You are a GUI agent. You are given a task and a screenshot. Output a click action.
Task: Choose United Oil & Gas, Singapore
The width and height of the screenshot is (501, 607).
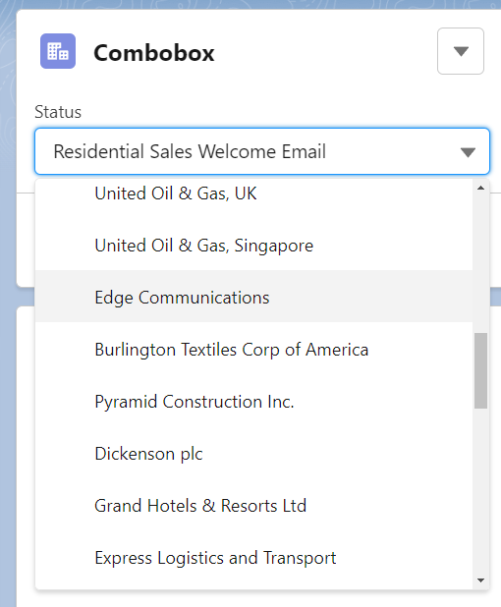254,245
